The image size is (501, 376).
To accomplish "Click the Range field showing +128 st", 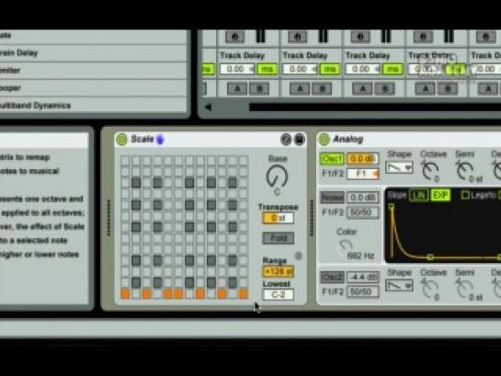I will point(278,271).
